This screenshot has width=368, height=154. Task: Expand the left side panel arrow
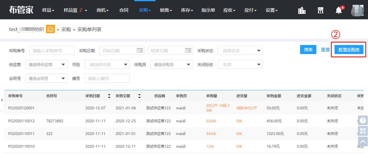pyautogui.click(x=2, y=100)
